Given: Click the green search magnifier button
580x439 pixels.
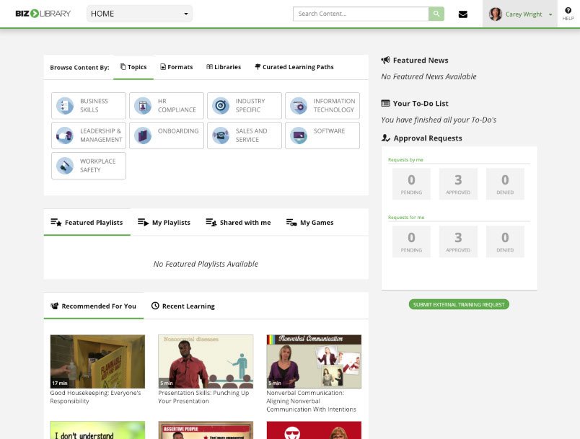Looking at the screenshot, I should (436, 14).
